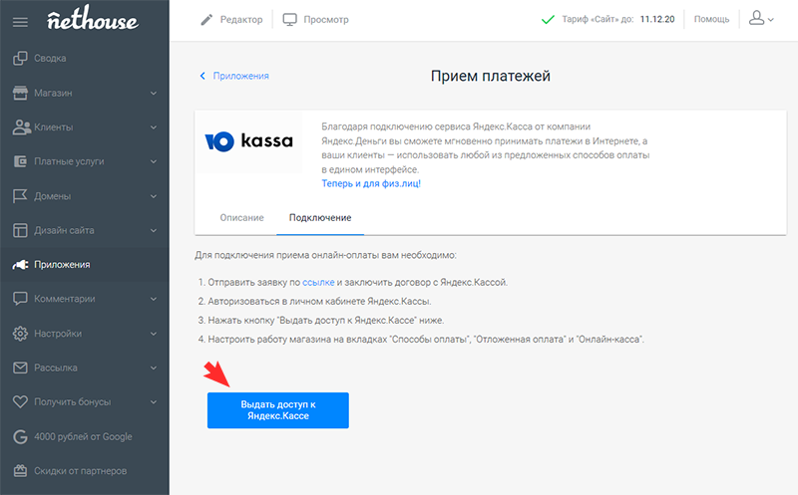Click the Скидки от партнеров gift icon
Viewport: 798px width, 495px height.
pyautogui.click(x=20, y=471)
